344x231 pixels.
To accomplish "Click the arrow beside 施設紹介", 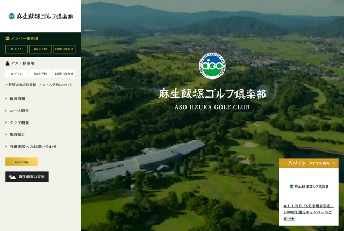I will [x=6, y=134].
